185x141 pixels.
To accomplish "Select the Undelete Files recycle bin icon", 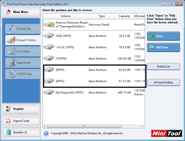I will pos(10,29).
